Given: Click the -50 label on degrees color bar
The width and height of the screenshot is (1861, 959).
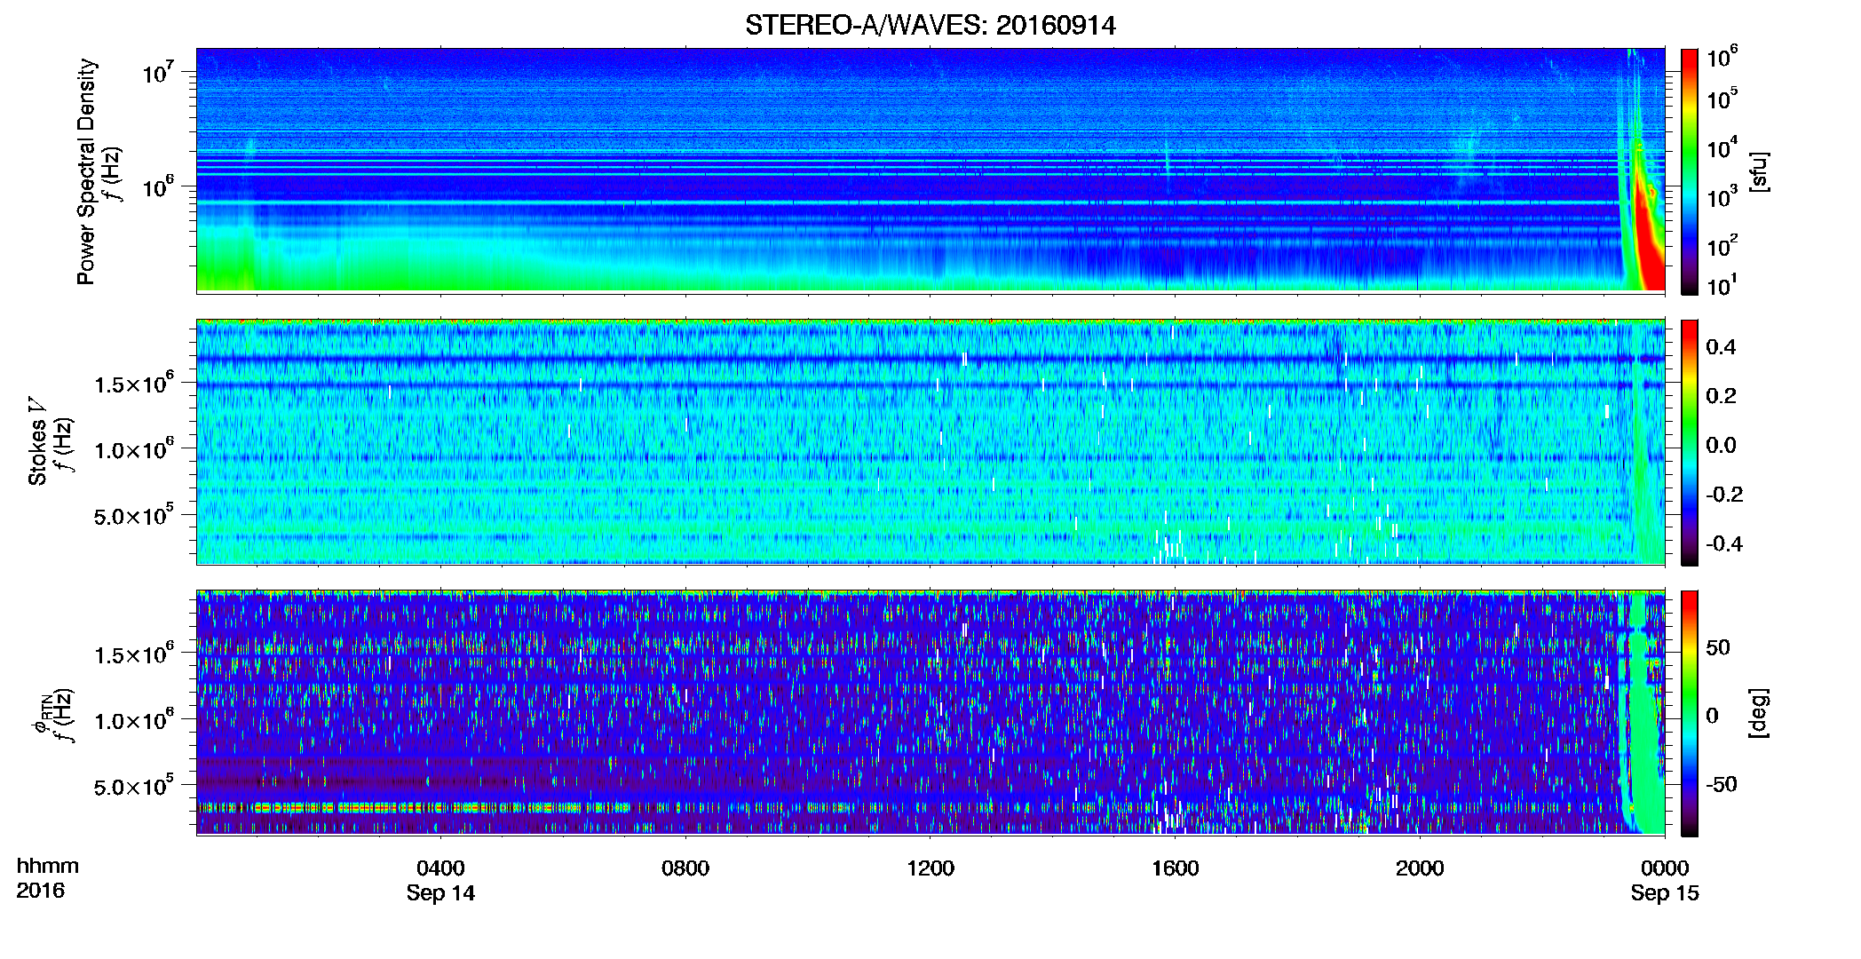Looking at the screenshot, I should click(x=1722, y=784).
